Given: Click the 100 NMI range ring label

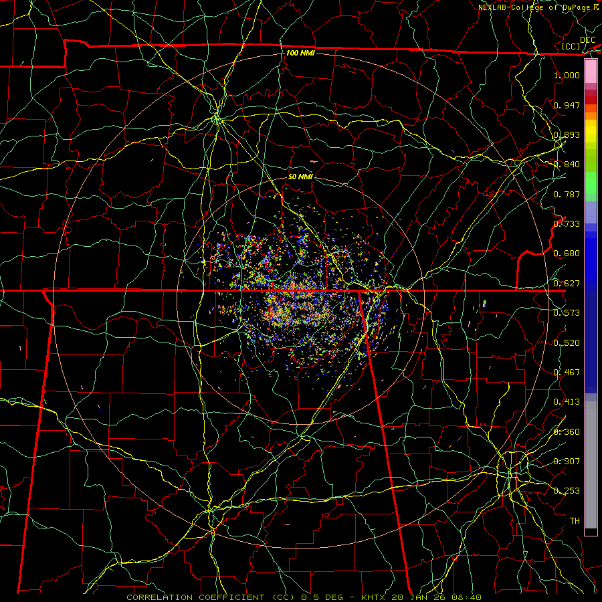Looking at the screenshot, I should (300, 53).
